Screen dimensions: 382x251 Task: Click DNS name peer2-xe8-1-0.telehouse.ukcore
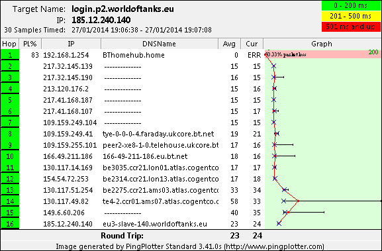(x=161, y=145)
